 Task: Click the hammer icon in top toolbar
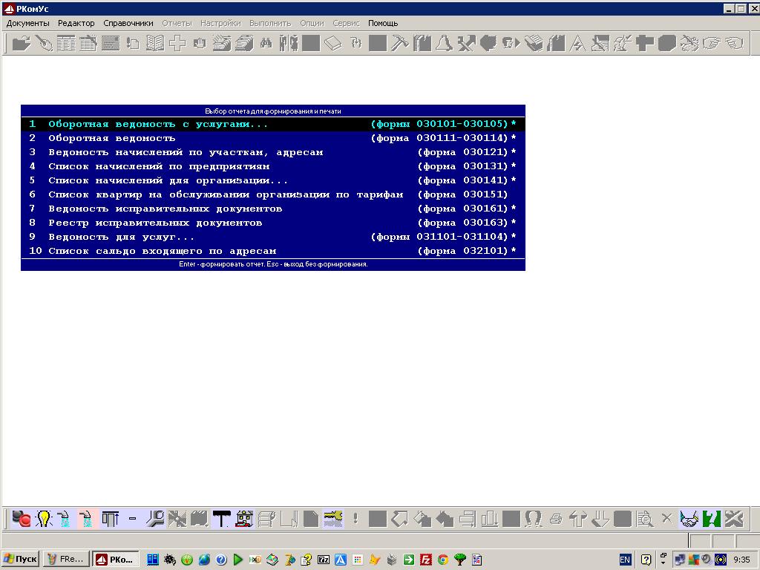(x=400, y=44)
